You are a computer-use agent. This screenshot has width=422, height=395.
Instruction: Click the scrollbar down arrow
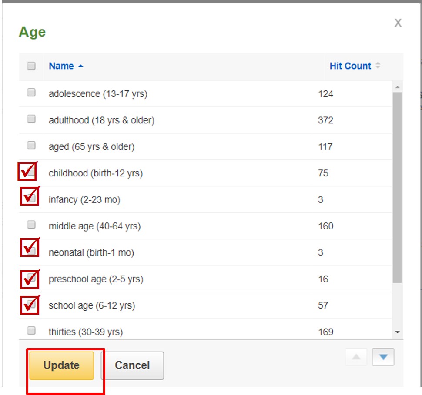397,332
